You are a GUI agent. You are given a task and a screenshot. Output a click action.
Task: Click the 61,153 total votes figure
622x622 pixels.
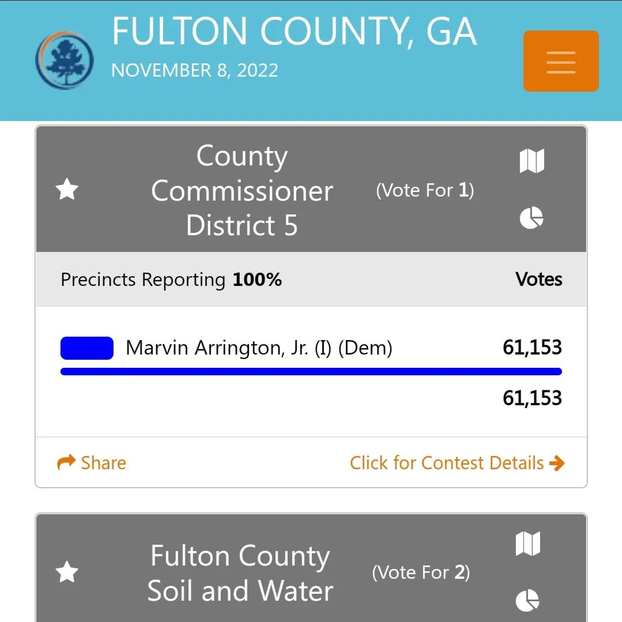(x=531, y=398)
